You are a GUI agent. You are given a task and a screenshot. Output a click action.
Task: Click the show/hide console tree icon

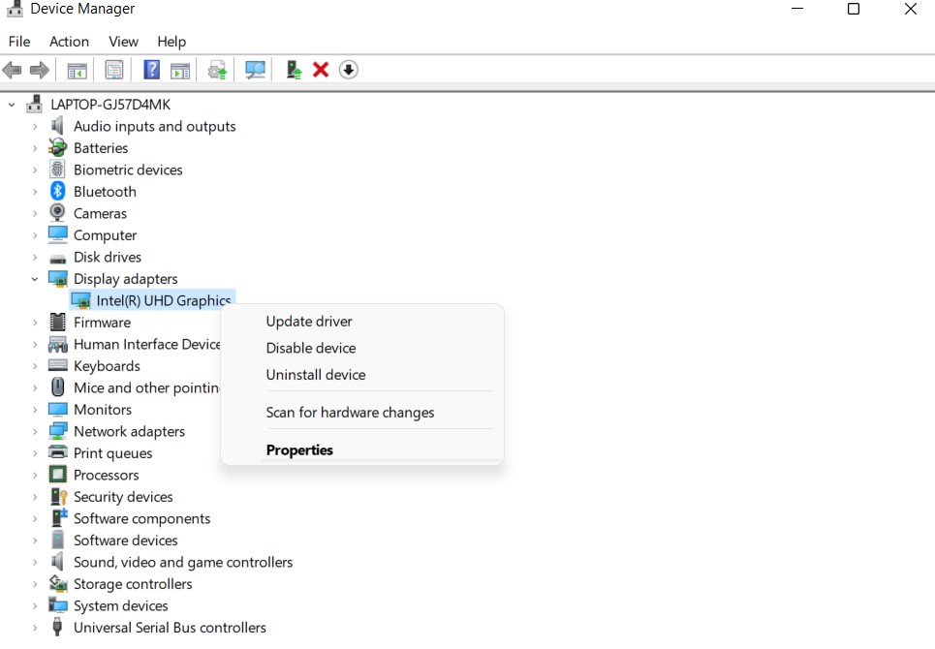click(x=77, y=70)
